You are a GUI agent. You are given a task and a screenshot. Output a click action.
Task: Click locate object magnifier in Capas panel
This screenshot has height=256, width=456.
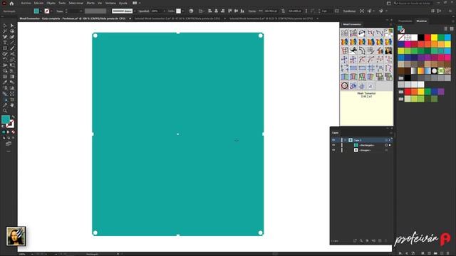pos(361,240)
